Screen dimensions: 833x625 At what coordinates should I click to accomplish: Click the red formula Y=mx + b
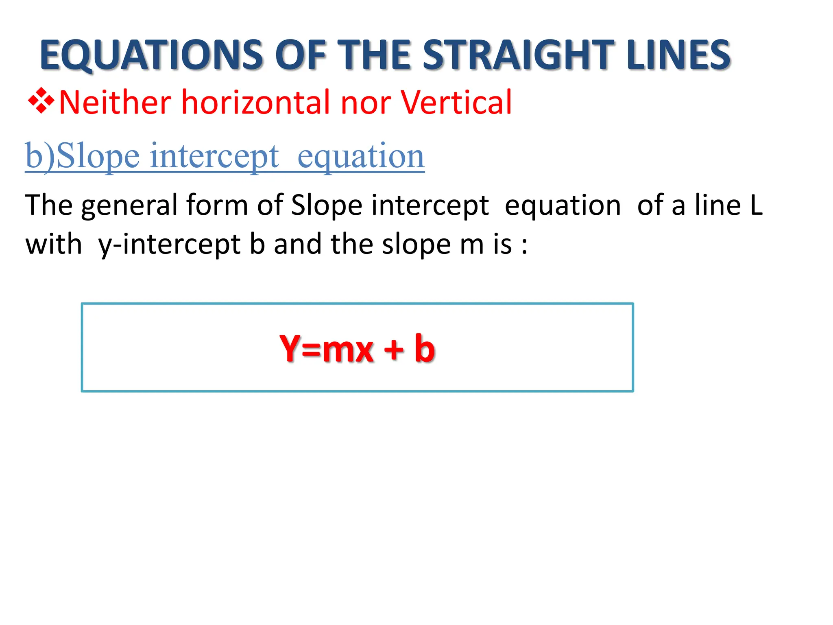click(x=357, y=348)
